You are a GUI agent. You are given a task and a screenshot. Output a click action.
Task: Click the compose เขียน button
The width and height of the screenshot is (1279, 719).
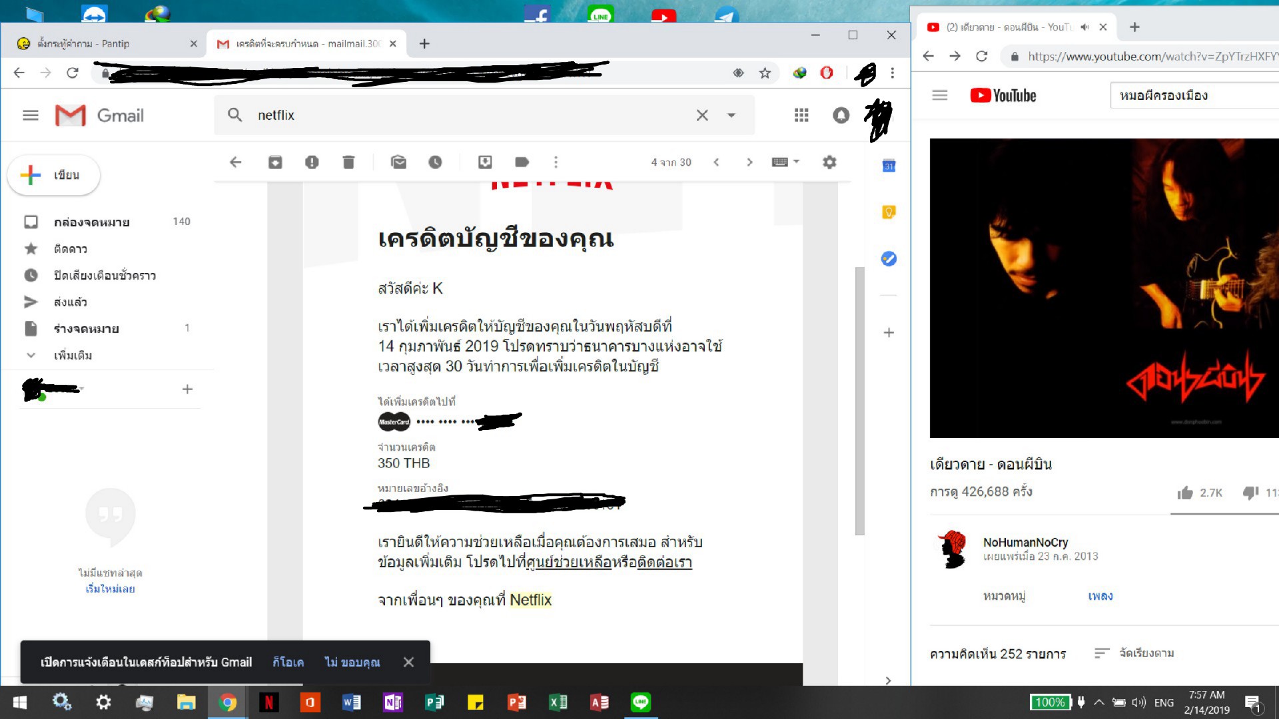tap(54, 175)
